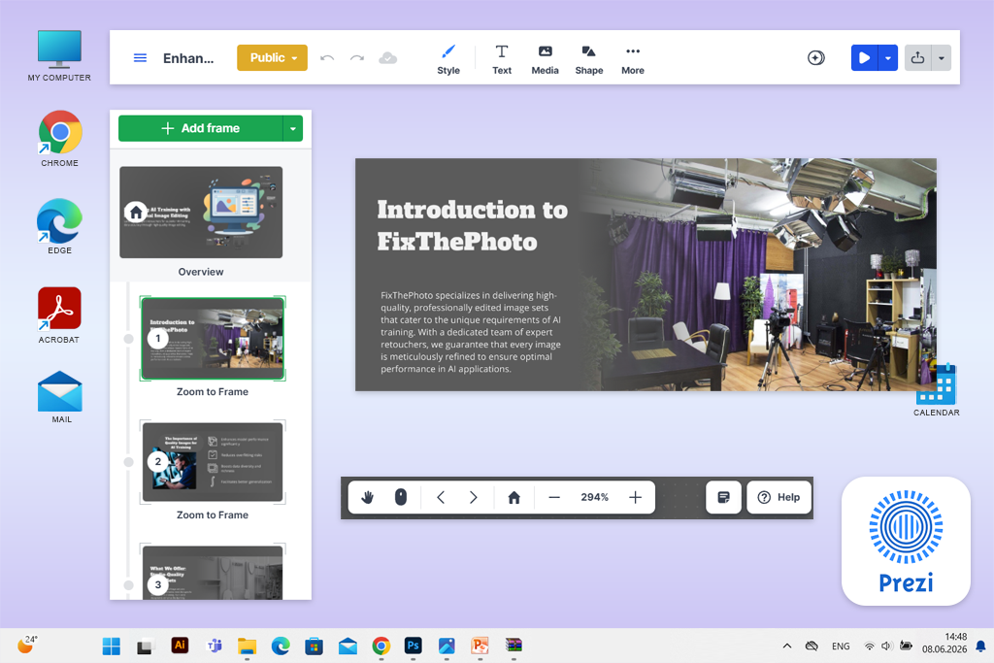Viewport: 994px width, 663px height.
Task: Go to previous frame with left arrow
Action: (x=441, y=498)
